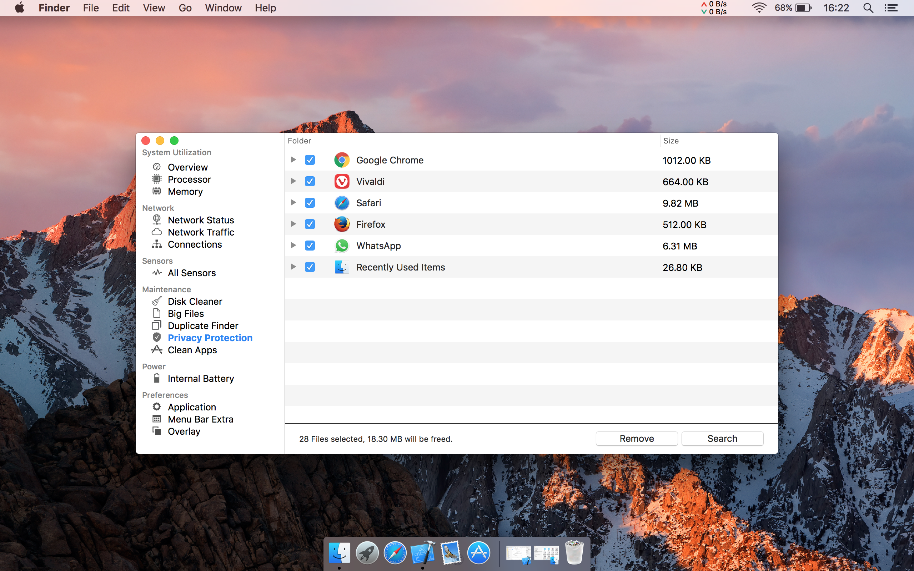Uncheck the Firefox checkbox
The width and height of the screenshot is (914, 571).
310,224
